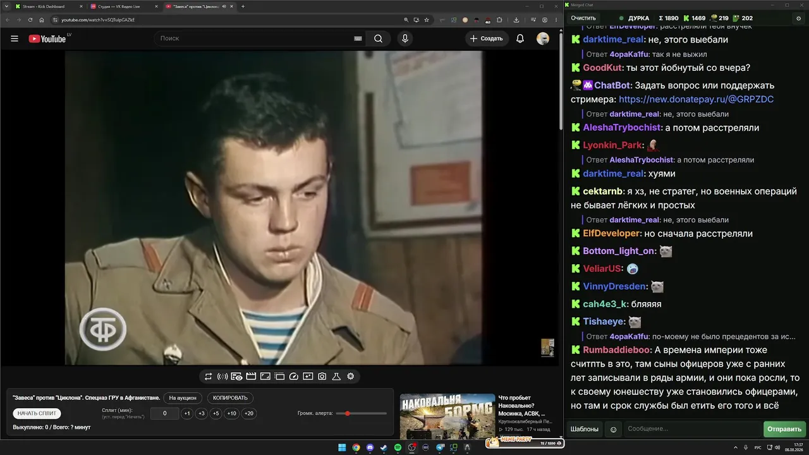Open the donatepay.ru link in chat
This screenshot has height=455, width=809.
(696, 99)
